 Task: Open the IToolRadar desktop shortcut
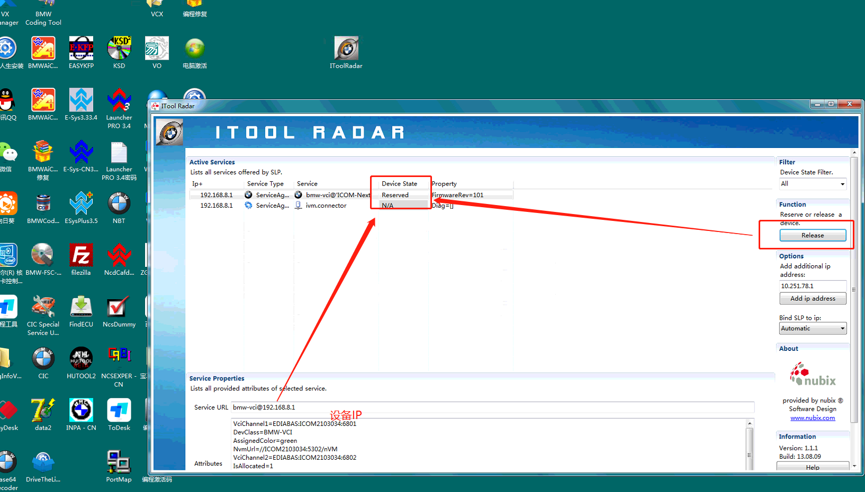(346, 52)
